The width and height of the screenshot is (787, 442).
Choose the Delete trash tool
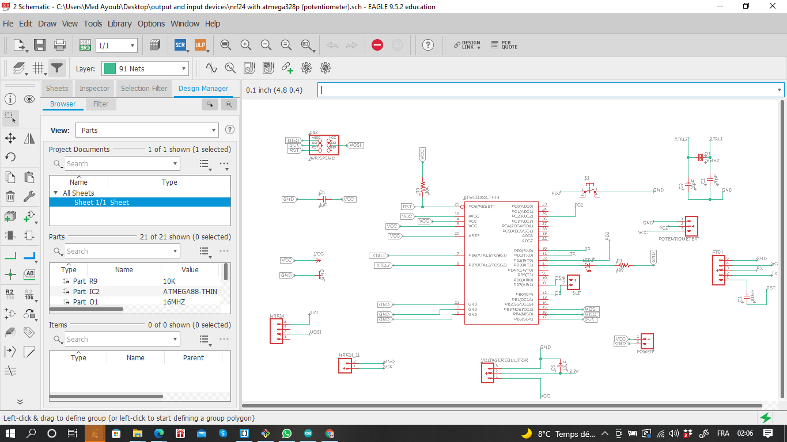(x=10, y=197)
